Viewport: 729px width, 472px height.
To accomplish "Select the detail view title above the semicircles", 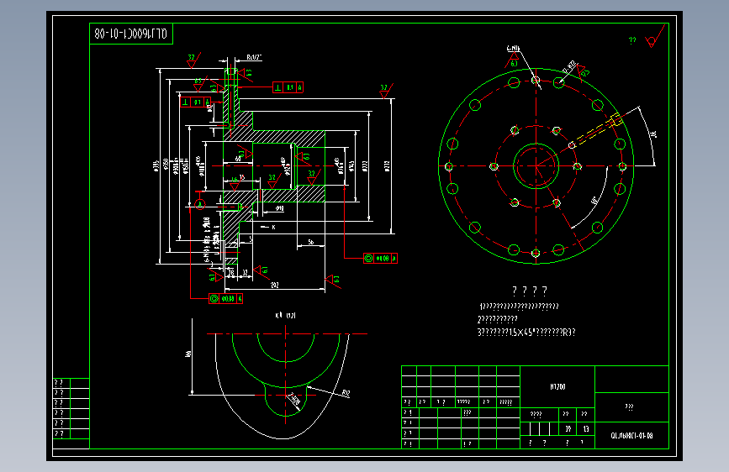I will click(x=286, y=316).
